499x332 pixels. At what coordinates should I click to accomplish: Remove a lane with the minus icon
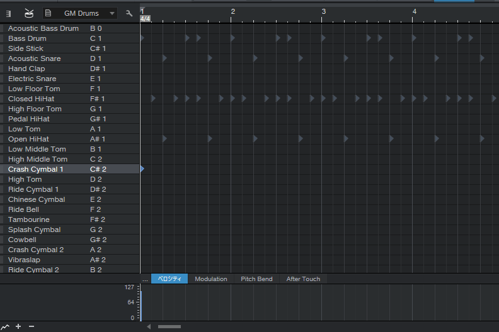[x=32, y=326]
